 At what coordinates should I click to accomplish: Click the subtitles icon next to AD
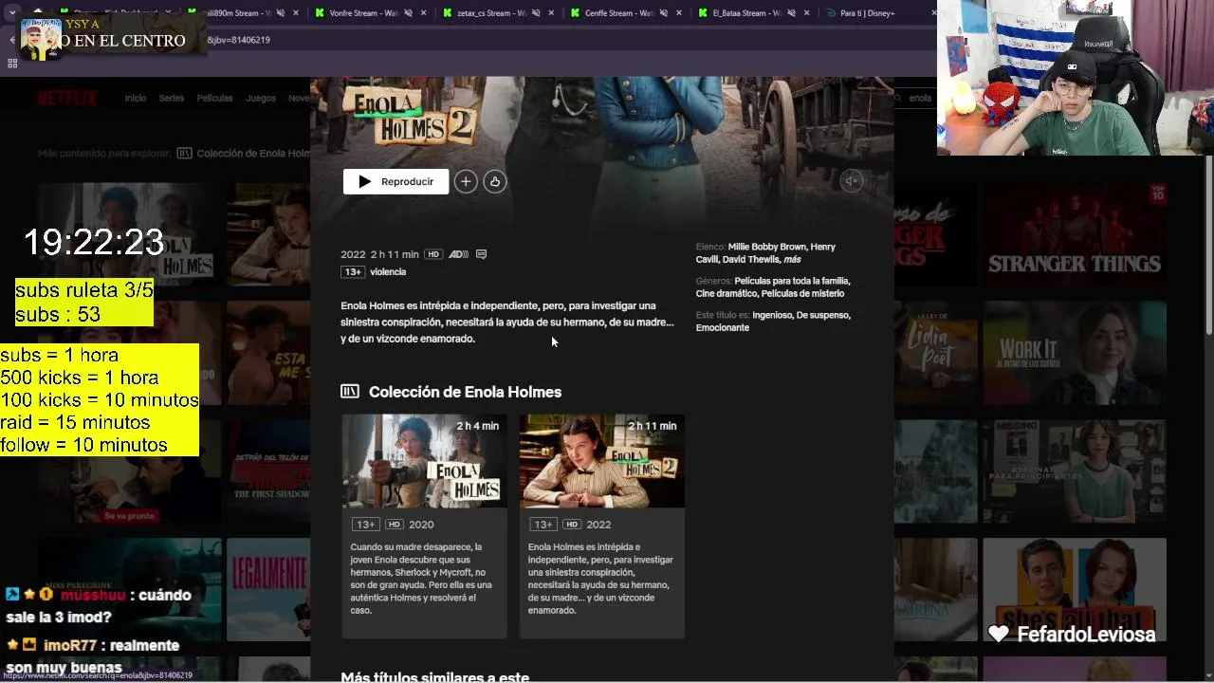tap(481, 254)
